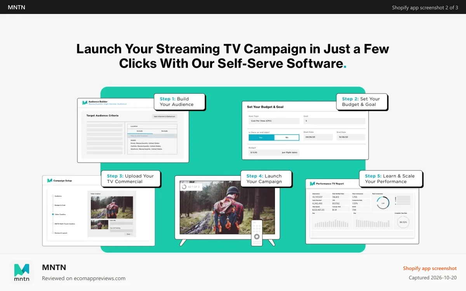Click the ROAS value 7.56
This screenshot has height=291, width=466.
354,210
